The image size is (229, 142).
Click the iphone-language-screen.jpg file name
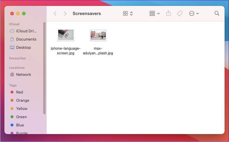(66, 51)
